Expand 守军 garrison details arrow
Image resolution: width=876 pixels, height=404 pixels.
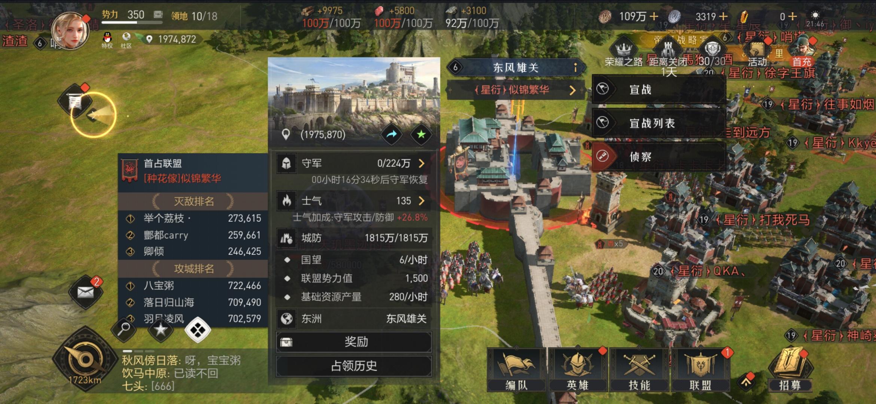[422, 163]
